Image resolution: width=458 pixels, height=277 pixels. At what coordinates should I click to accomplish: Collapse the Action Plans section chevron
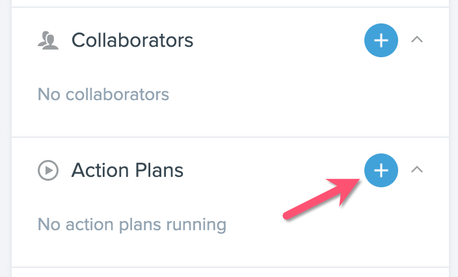417,169
